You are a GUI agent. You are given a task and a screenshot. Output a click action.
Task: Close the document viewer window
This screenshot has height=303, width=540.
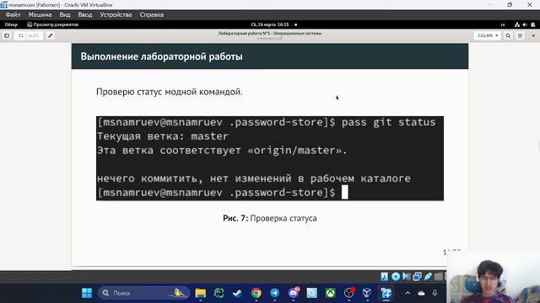(x=533, y=35)
